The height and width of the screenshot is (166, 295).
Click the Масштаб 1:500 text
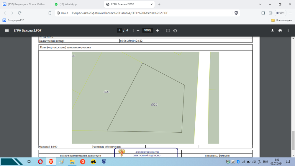click(48, 147)
